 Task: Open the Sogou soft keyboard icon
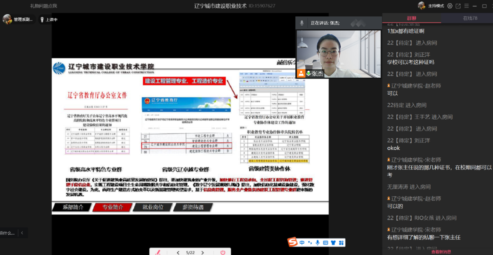[325, 243]
